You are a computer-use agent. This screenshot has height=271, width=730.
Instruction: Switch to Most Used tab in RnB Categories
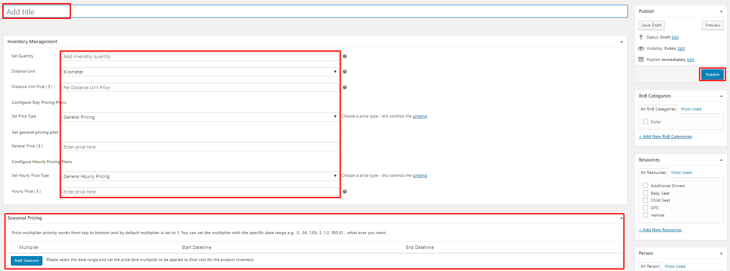click(691, 109)
